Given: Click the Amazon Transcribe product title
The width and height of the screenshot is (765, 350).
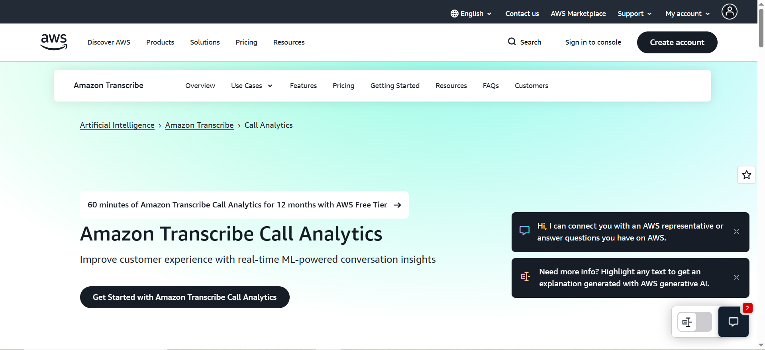Looking at the screenshot, I should [108, 85].
